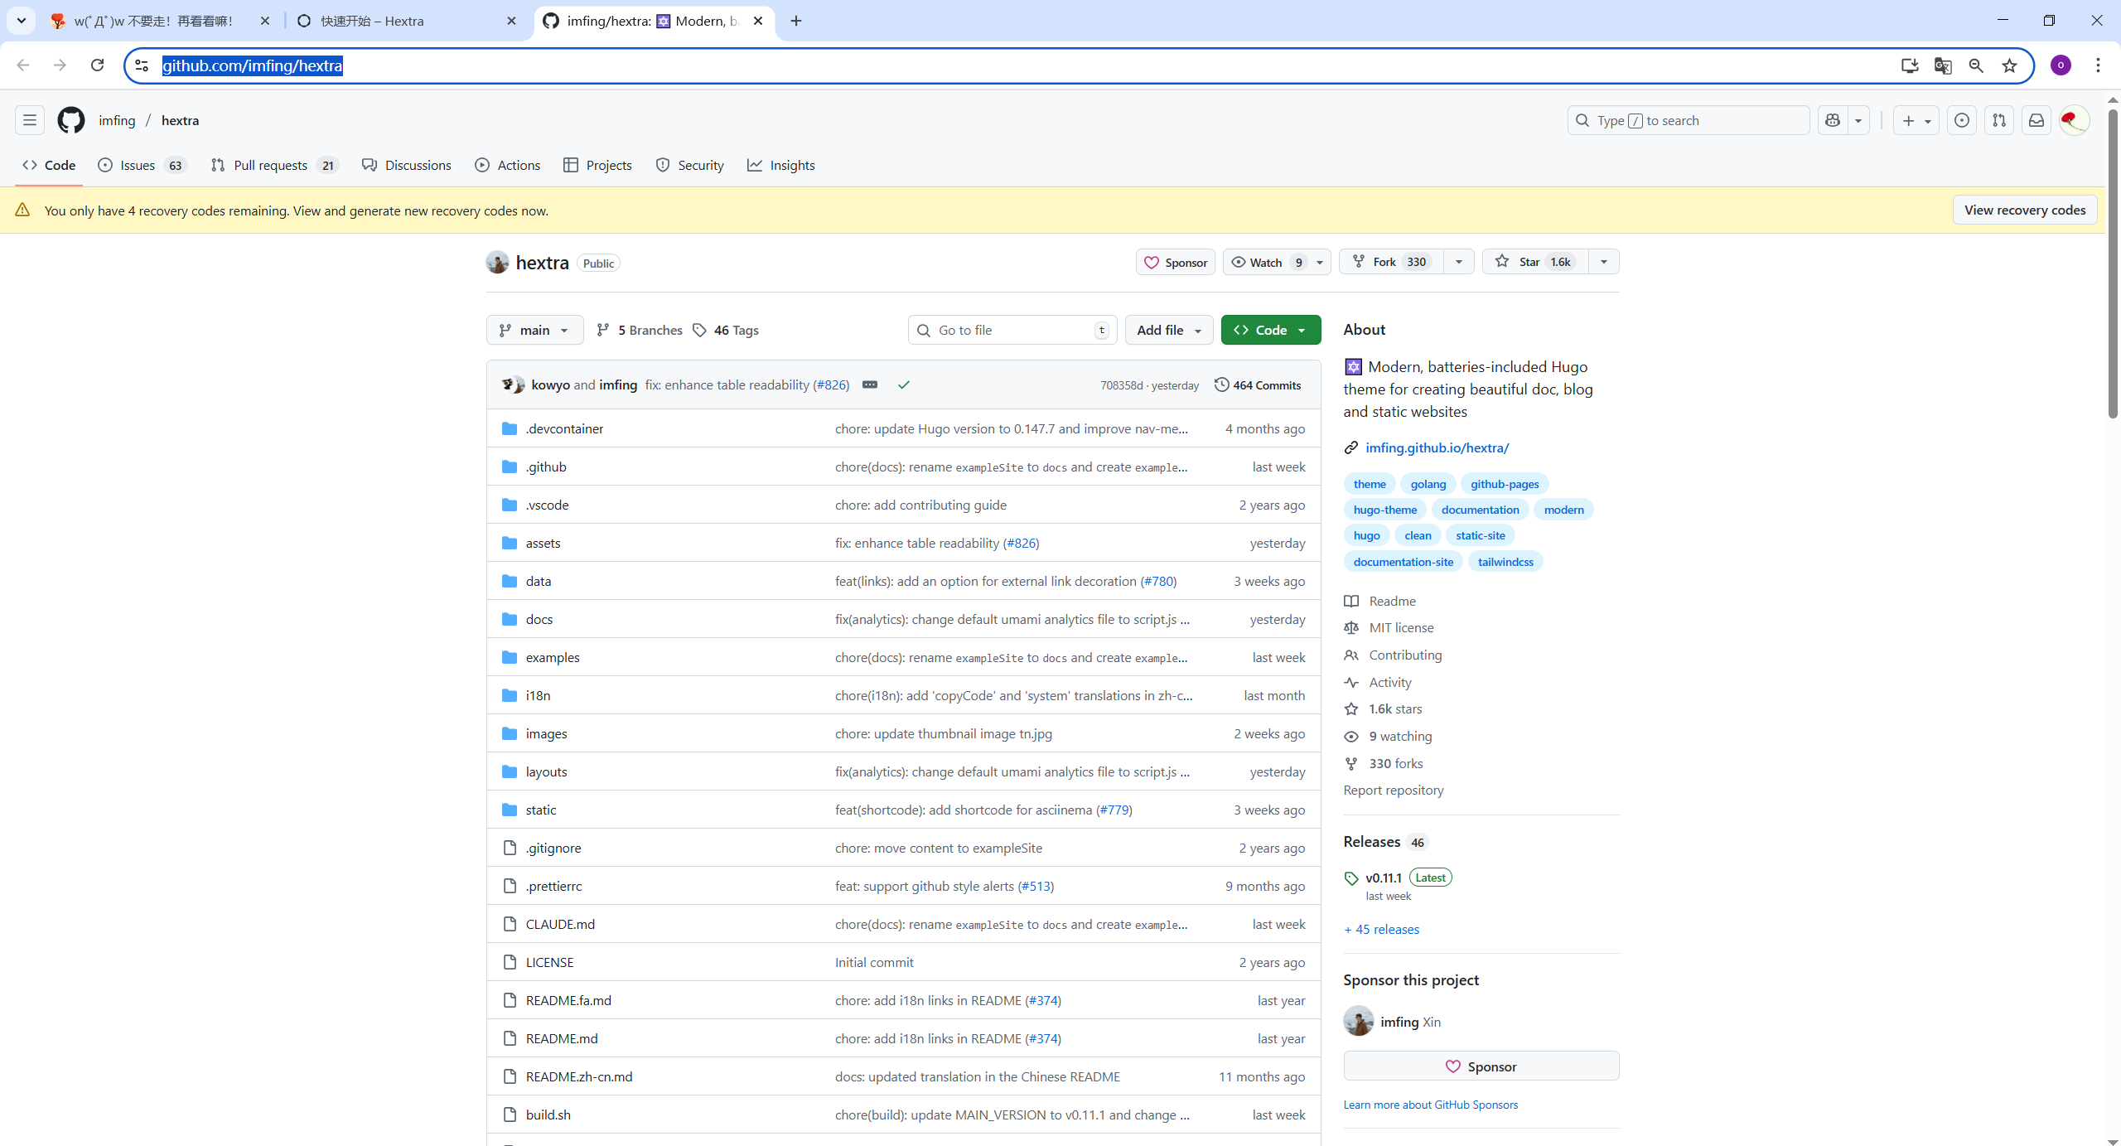Open pull requests icon in header

coord(1998,120)
